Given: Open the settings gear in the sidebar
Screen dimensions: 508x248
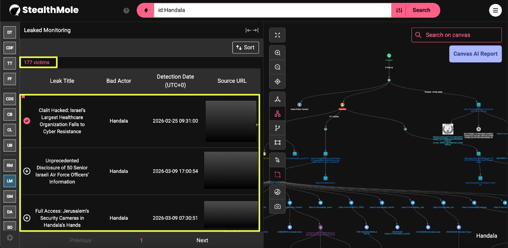Looking at the screenshot, I should click(x=10, y=238).
